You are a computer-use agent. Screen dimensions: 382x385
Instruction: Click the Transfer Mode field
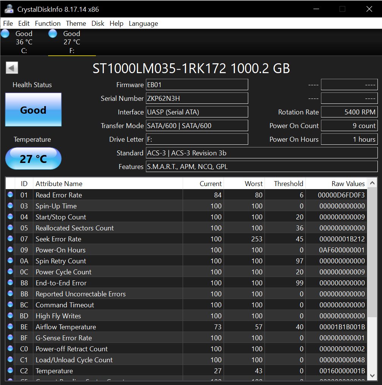pyautogui.click(x=197, y=125)
